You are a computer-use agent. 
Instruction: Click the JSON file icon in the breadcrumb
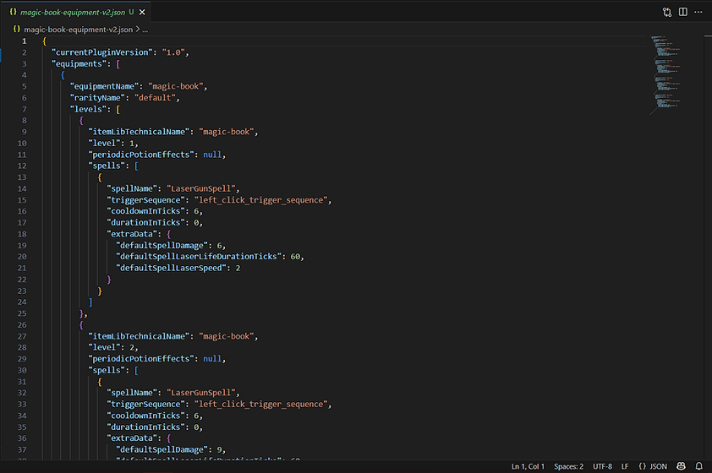[x=16, y=29]
